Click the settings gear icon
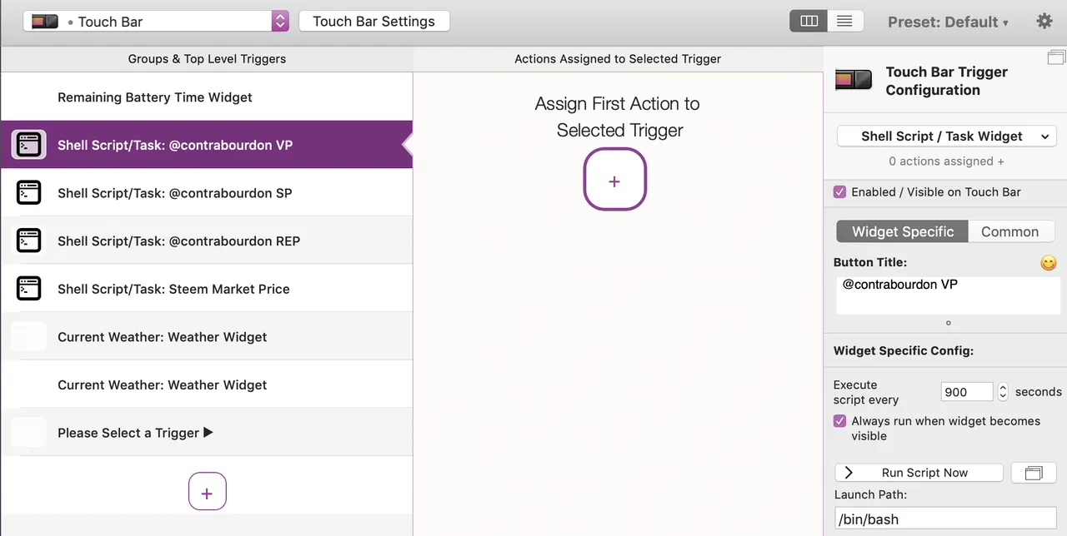Viewport: 1067px width, 536px height. pos(1044,22)
